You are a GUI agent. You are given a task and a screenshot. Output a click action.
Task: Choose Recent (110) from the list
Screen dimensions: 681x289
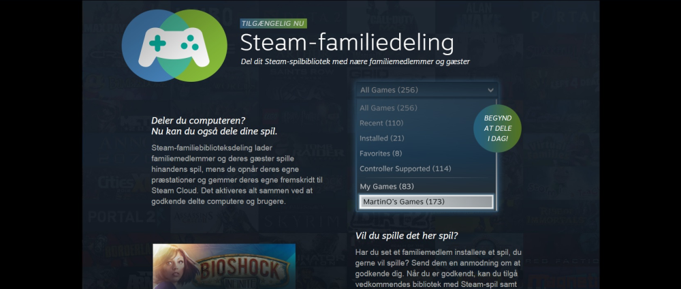click(381, 123)
